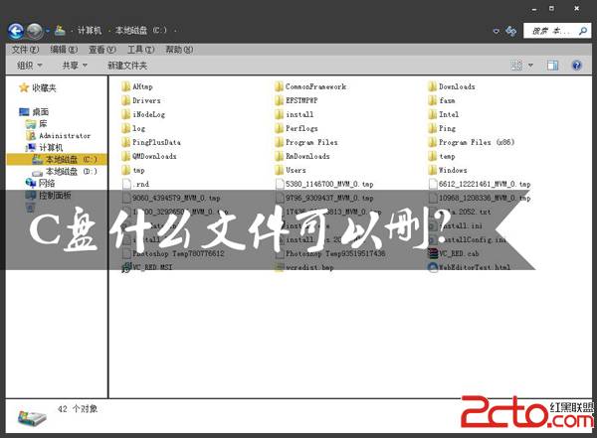Open the address bar history dropdown arrow

click(497, 31)
